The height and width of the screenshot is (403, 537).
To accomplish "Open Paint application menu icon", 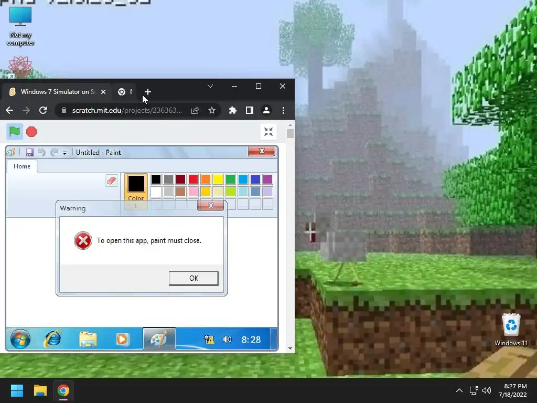I will coord(11,152).
